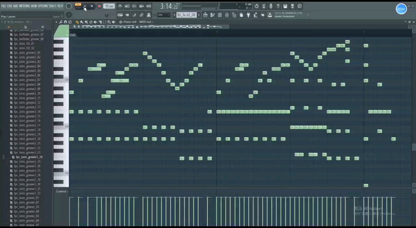Open the FILE menu

(x=4, y=6)
